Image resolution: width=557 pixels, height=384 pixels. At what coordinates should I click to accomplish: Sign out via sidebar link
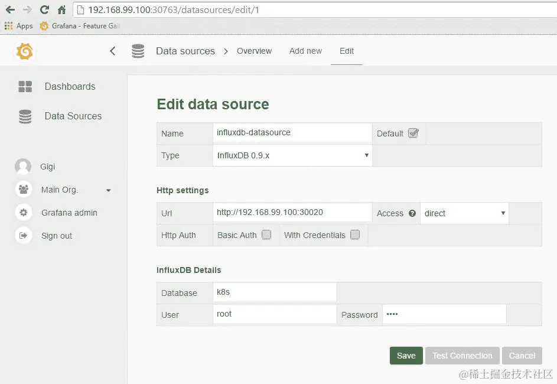click(x=57, y=236)
